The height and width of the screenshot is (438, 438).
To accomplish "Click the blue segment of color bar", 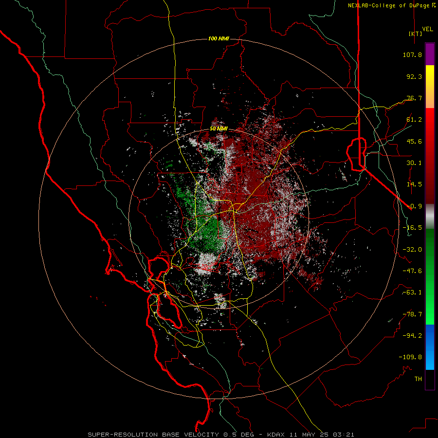I will pyautogui.click(x=430, y=347).
